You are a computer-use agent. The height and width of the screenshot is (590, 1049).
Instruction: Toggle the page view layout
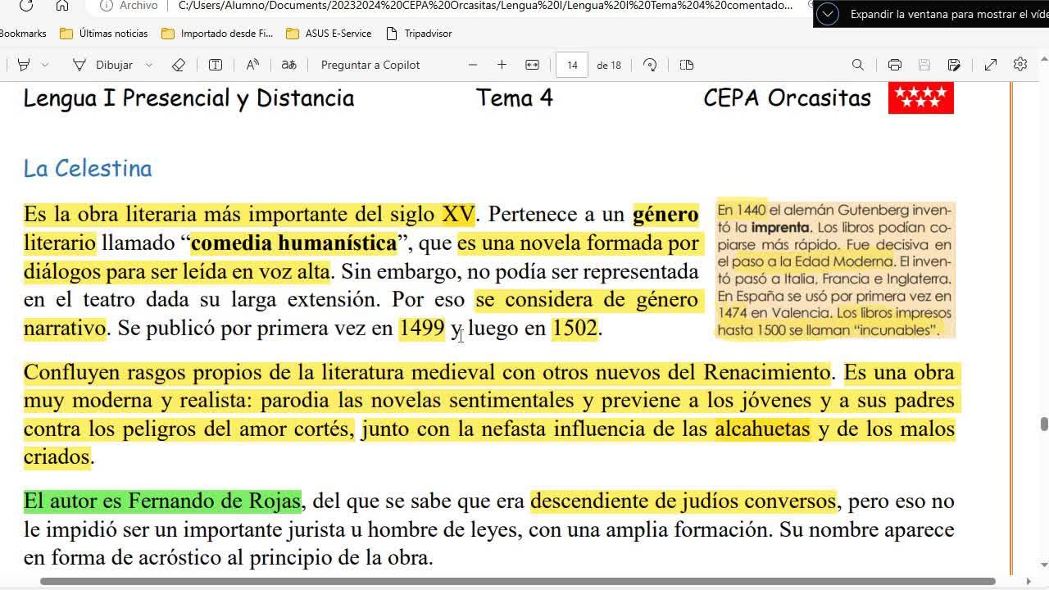pos(687,65)
